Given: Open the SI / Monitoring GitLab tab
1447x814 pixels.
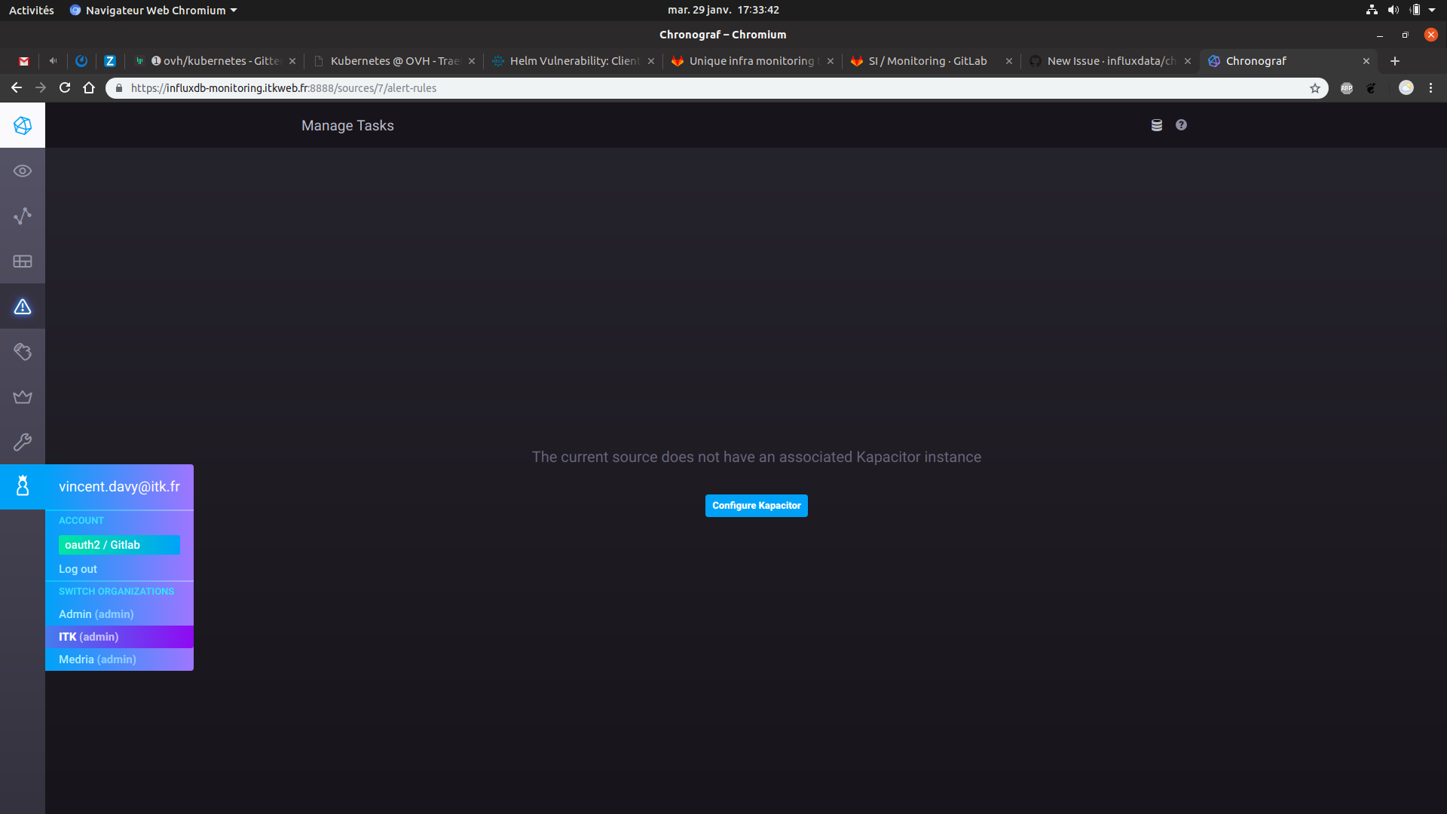Looking at the screenshot, I should pyautogui.click(x=927, y=61).
